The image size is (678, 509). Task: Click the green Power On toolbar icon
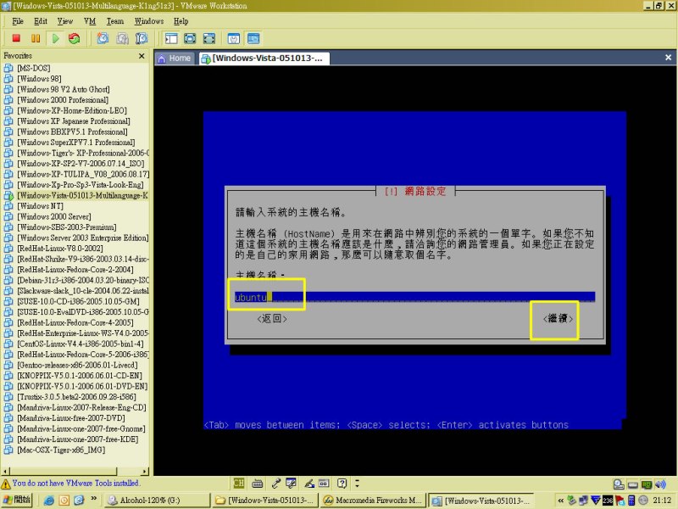pos(55,38)
